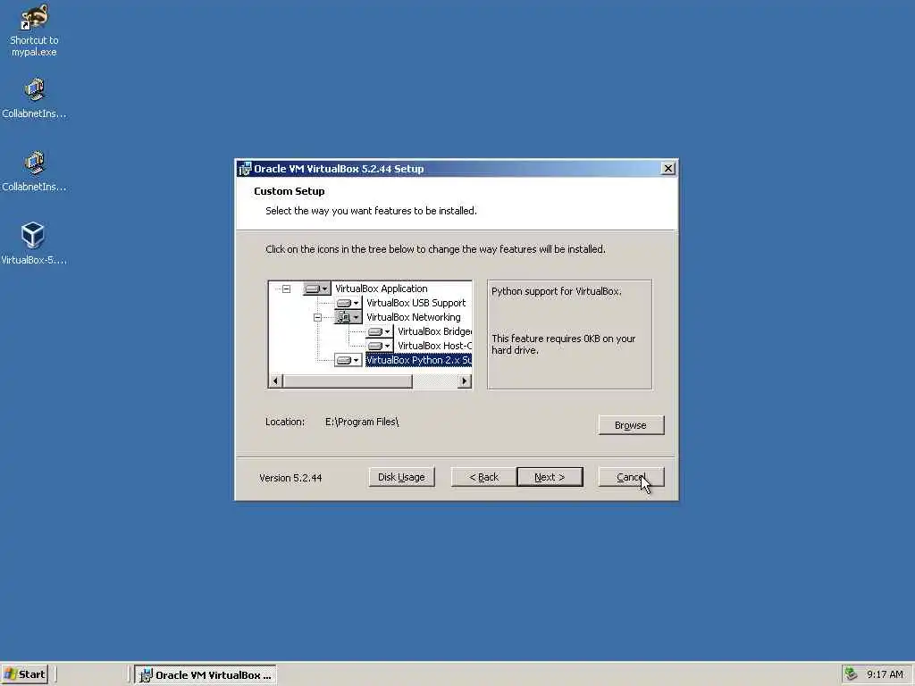Collapse the VirtualBox Networking tree node
The width and height of the screenshot is (915, 686).
(x=317, y=318)
